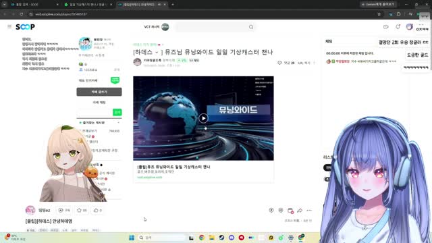The height and width of the screenshot is (243, 432).
Task: Collapse the favorite boards section chevron
Action: pyautogui.click(x=119, y=123)
